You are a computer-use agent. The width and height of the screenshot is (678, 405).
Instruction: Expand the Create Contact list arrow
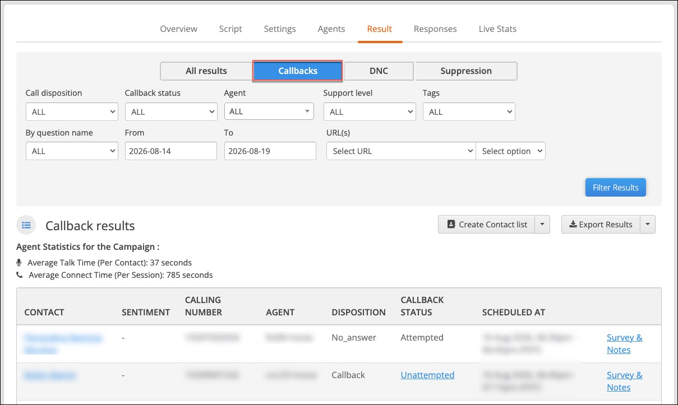pyautogui.click(x=542, y=225)
